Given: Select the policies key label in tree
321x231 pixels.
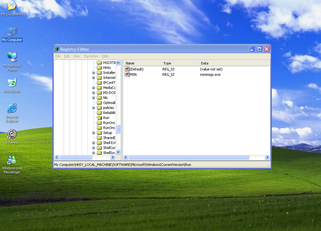Looking at the screenshot, I should (x=108, y=108).
